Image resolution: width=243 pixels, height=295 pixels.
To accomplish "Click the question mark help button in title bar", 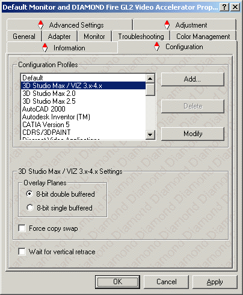I will [x=224, y=7].
